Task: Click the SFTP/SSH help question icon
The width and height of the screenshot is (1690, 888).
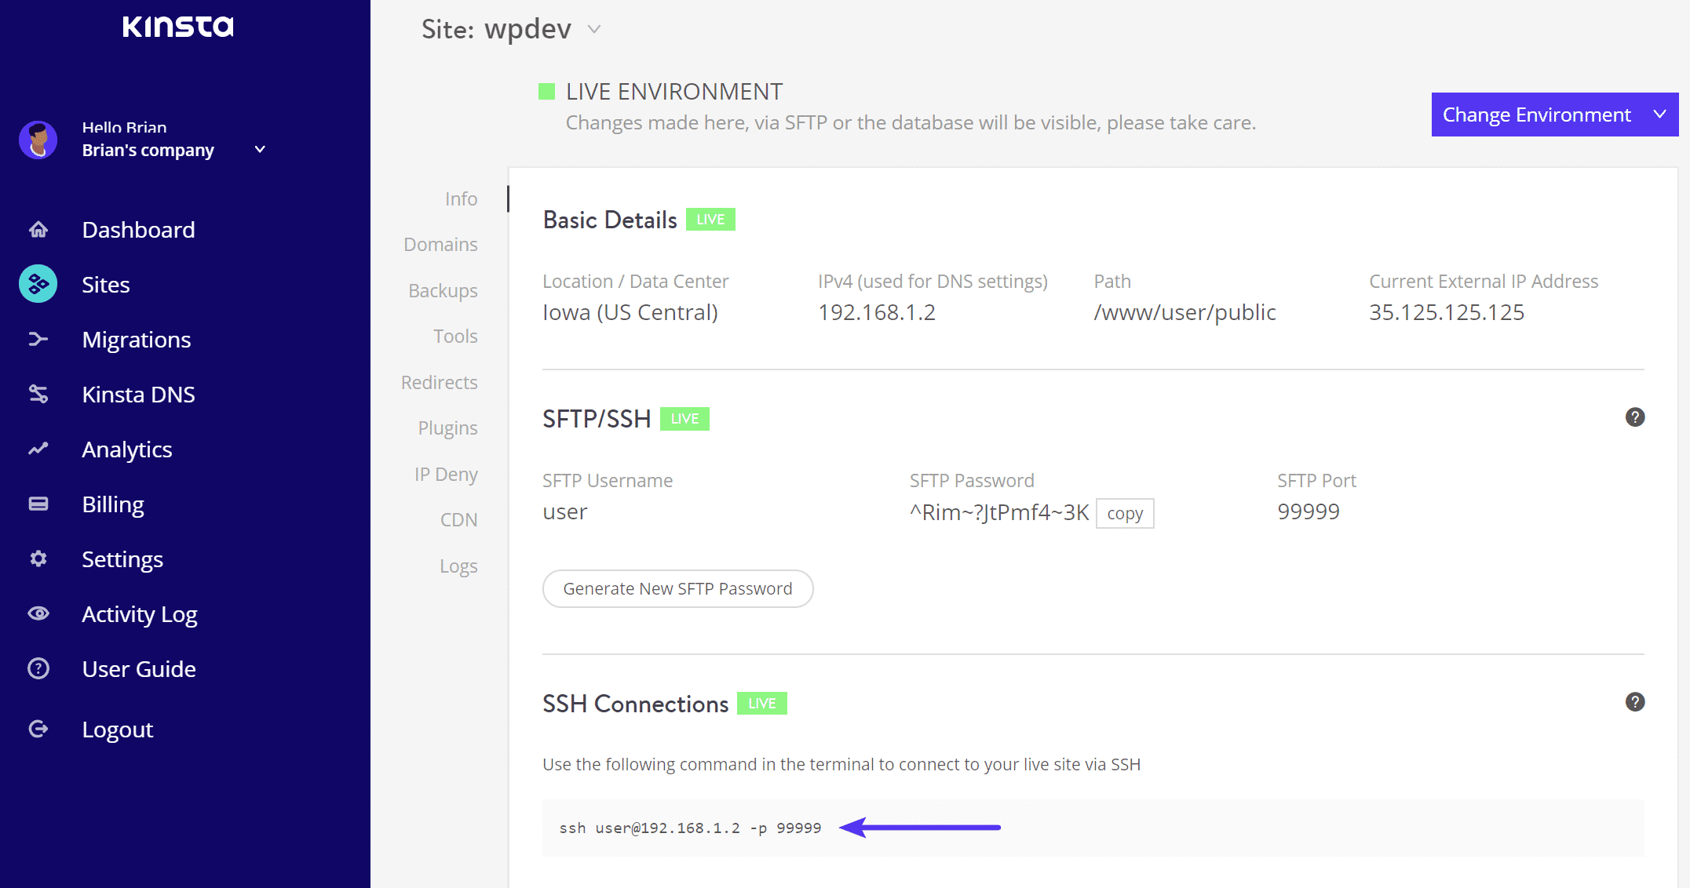Action: coord(1634,417)
